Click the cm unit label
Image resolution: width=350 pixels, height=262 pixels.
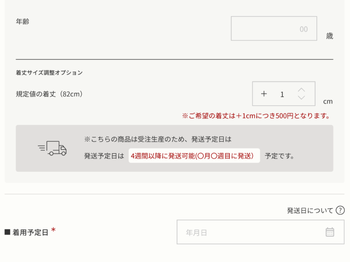(x=328, y=102)
